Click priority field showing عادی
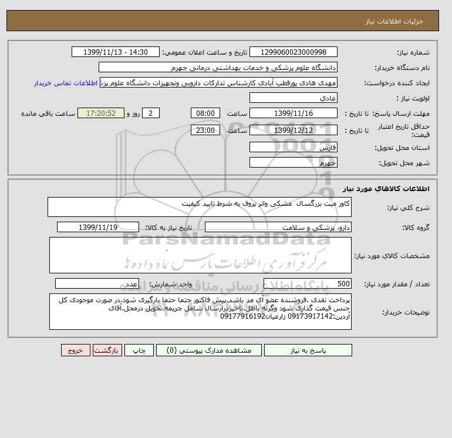This screenshot has height=438, width=452. (x=293, y=98)
